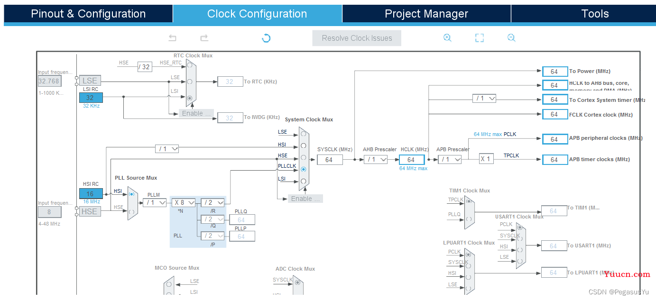This screenshot has width=656, height=300.
Task: Open the HSI /1 divider dropdown
Action: [167, 149]
